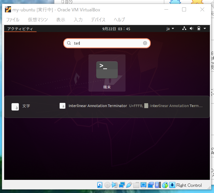The height and width of the screenshot is (193, 214).
Task: Open the 端末 terminal app icon
Action: pyautogui.click(x=107, y=73)
